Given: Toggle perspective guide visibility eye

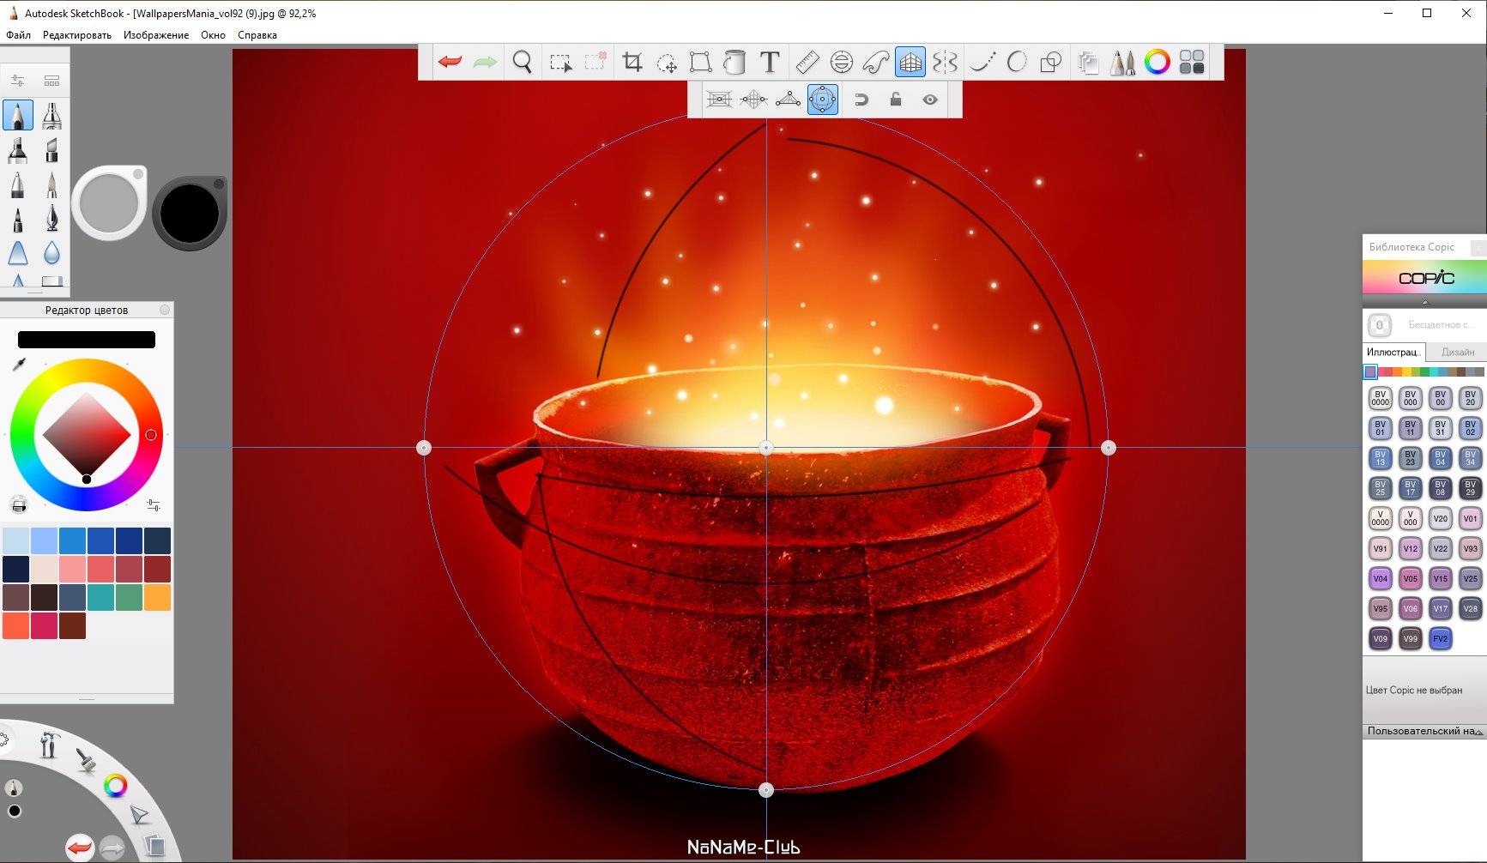Looking at the screenshot, I should coord(930,100).
